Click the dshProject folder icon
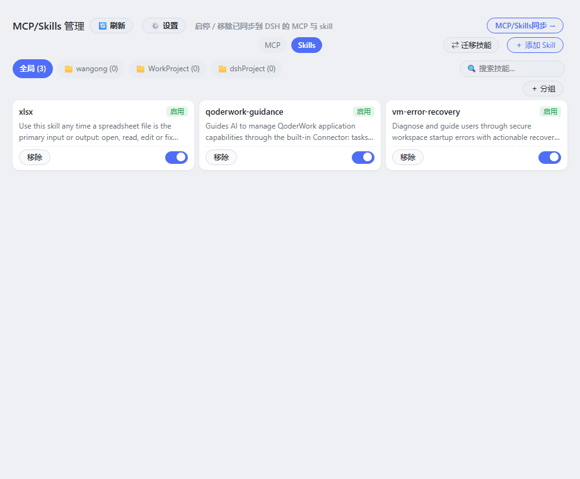The image size is (580, 479). (x=223, y=69)
